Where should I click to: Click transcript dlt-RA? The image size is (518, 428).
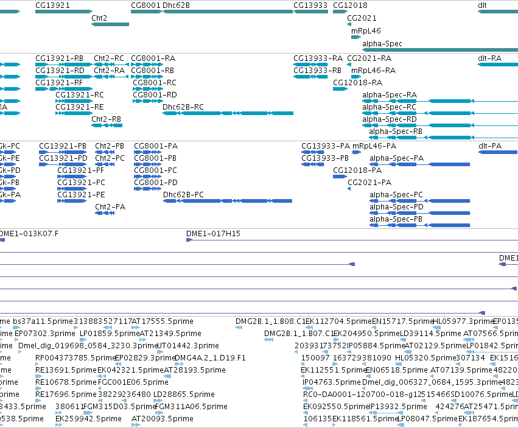pos(490,58)
